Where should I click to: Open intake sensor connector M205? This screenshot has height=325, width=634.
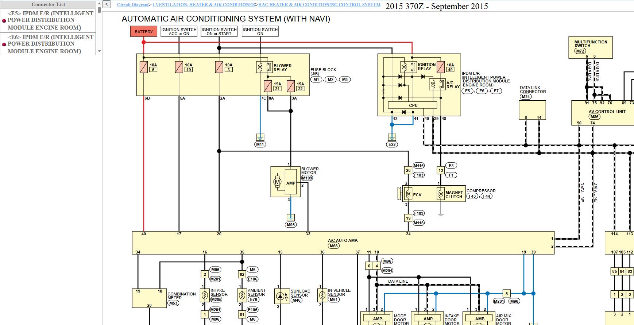[x=216, y=299]
